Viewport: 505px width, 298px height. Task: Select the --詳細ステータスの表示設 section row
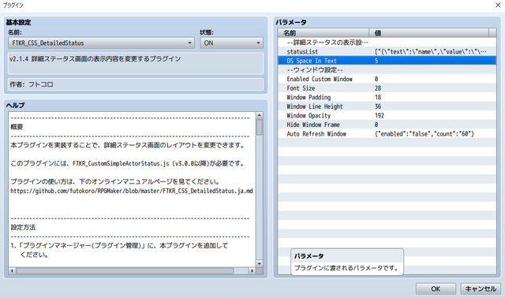387,43
